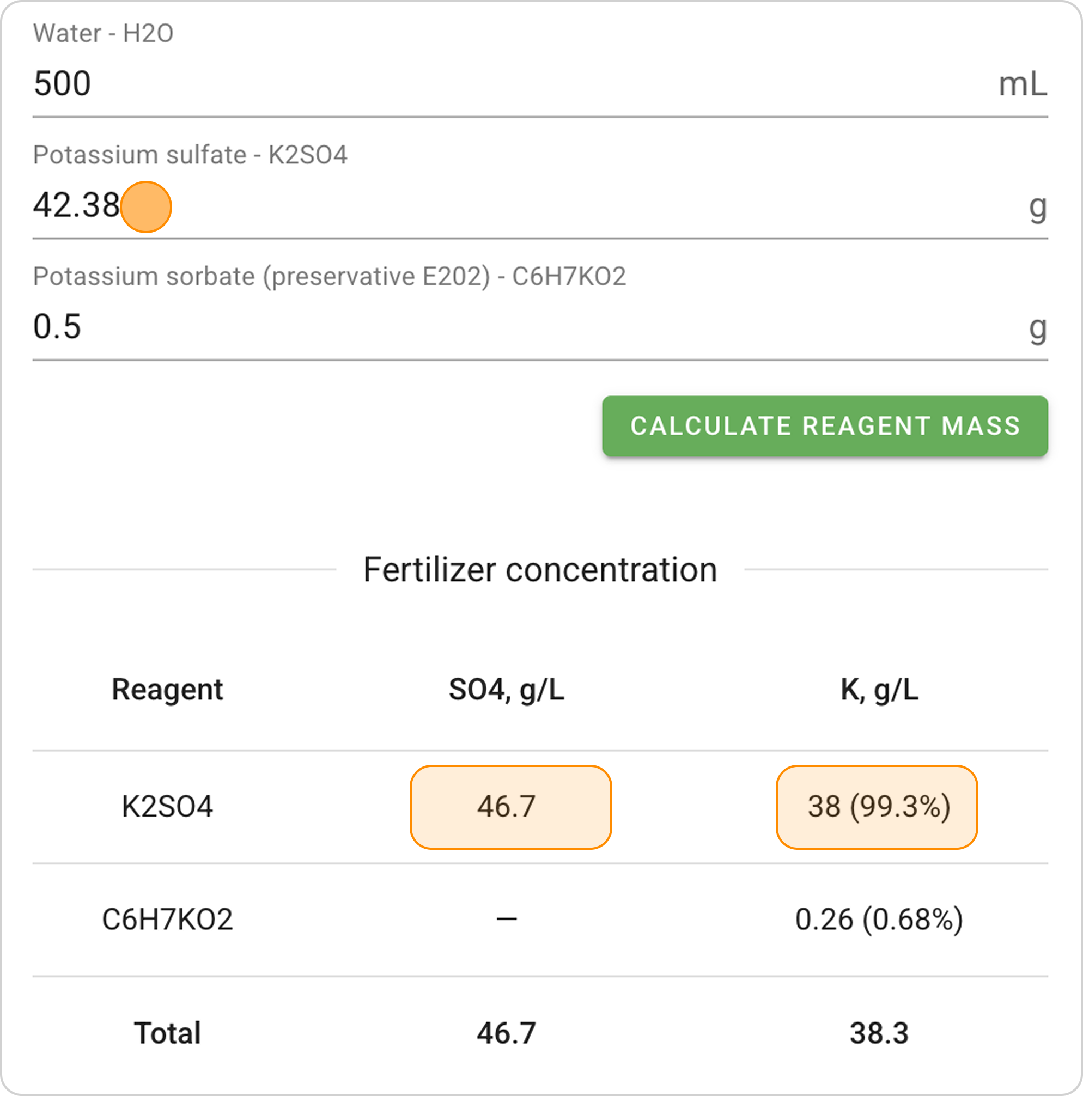
Task: Click the Potassium sulfate - K2SO4 label
Action: point(190,155)
